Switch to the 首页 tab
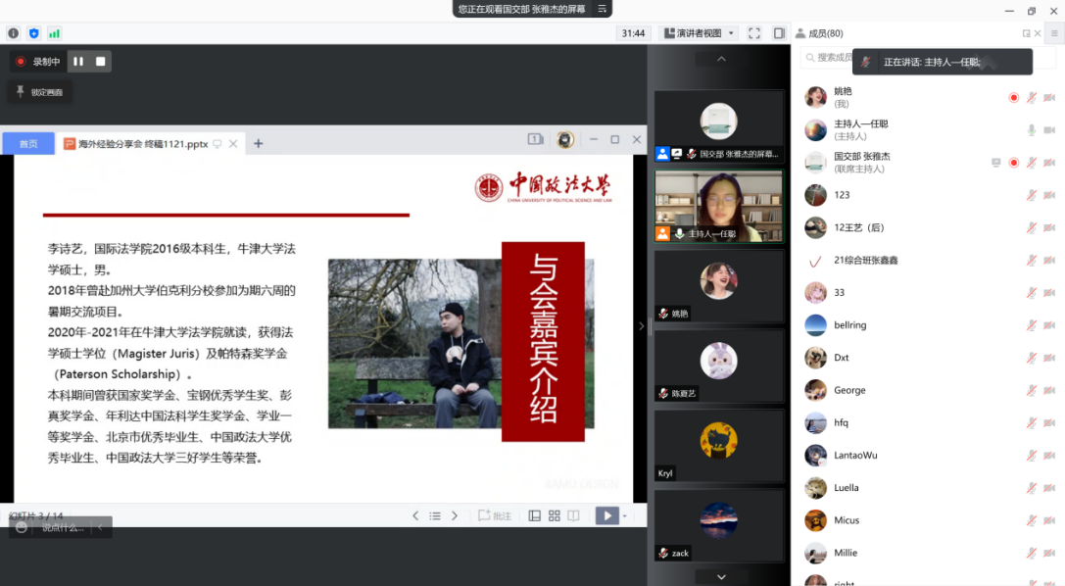Image resolution: width=1065 pixels, height=586 pixels. pos(28,144)
